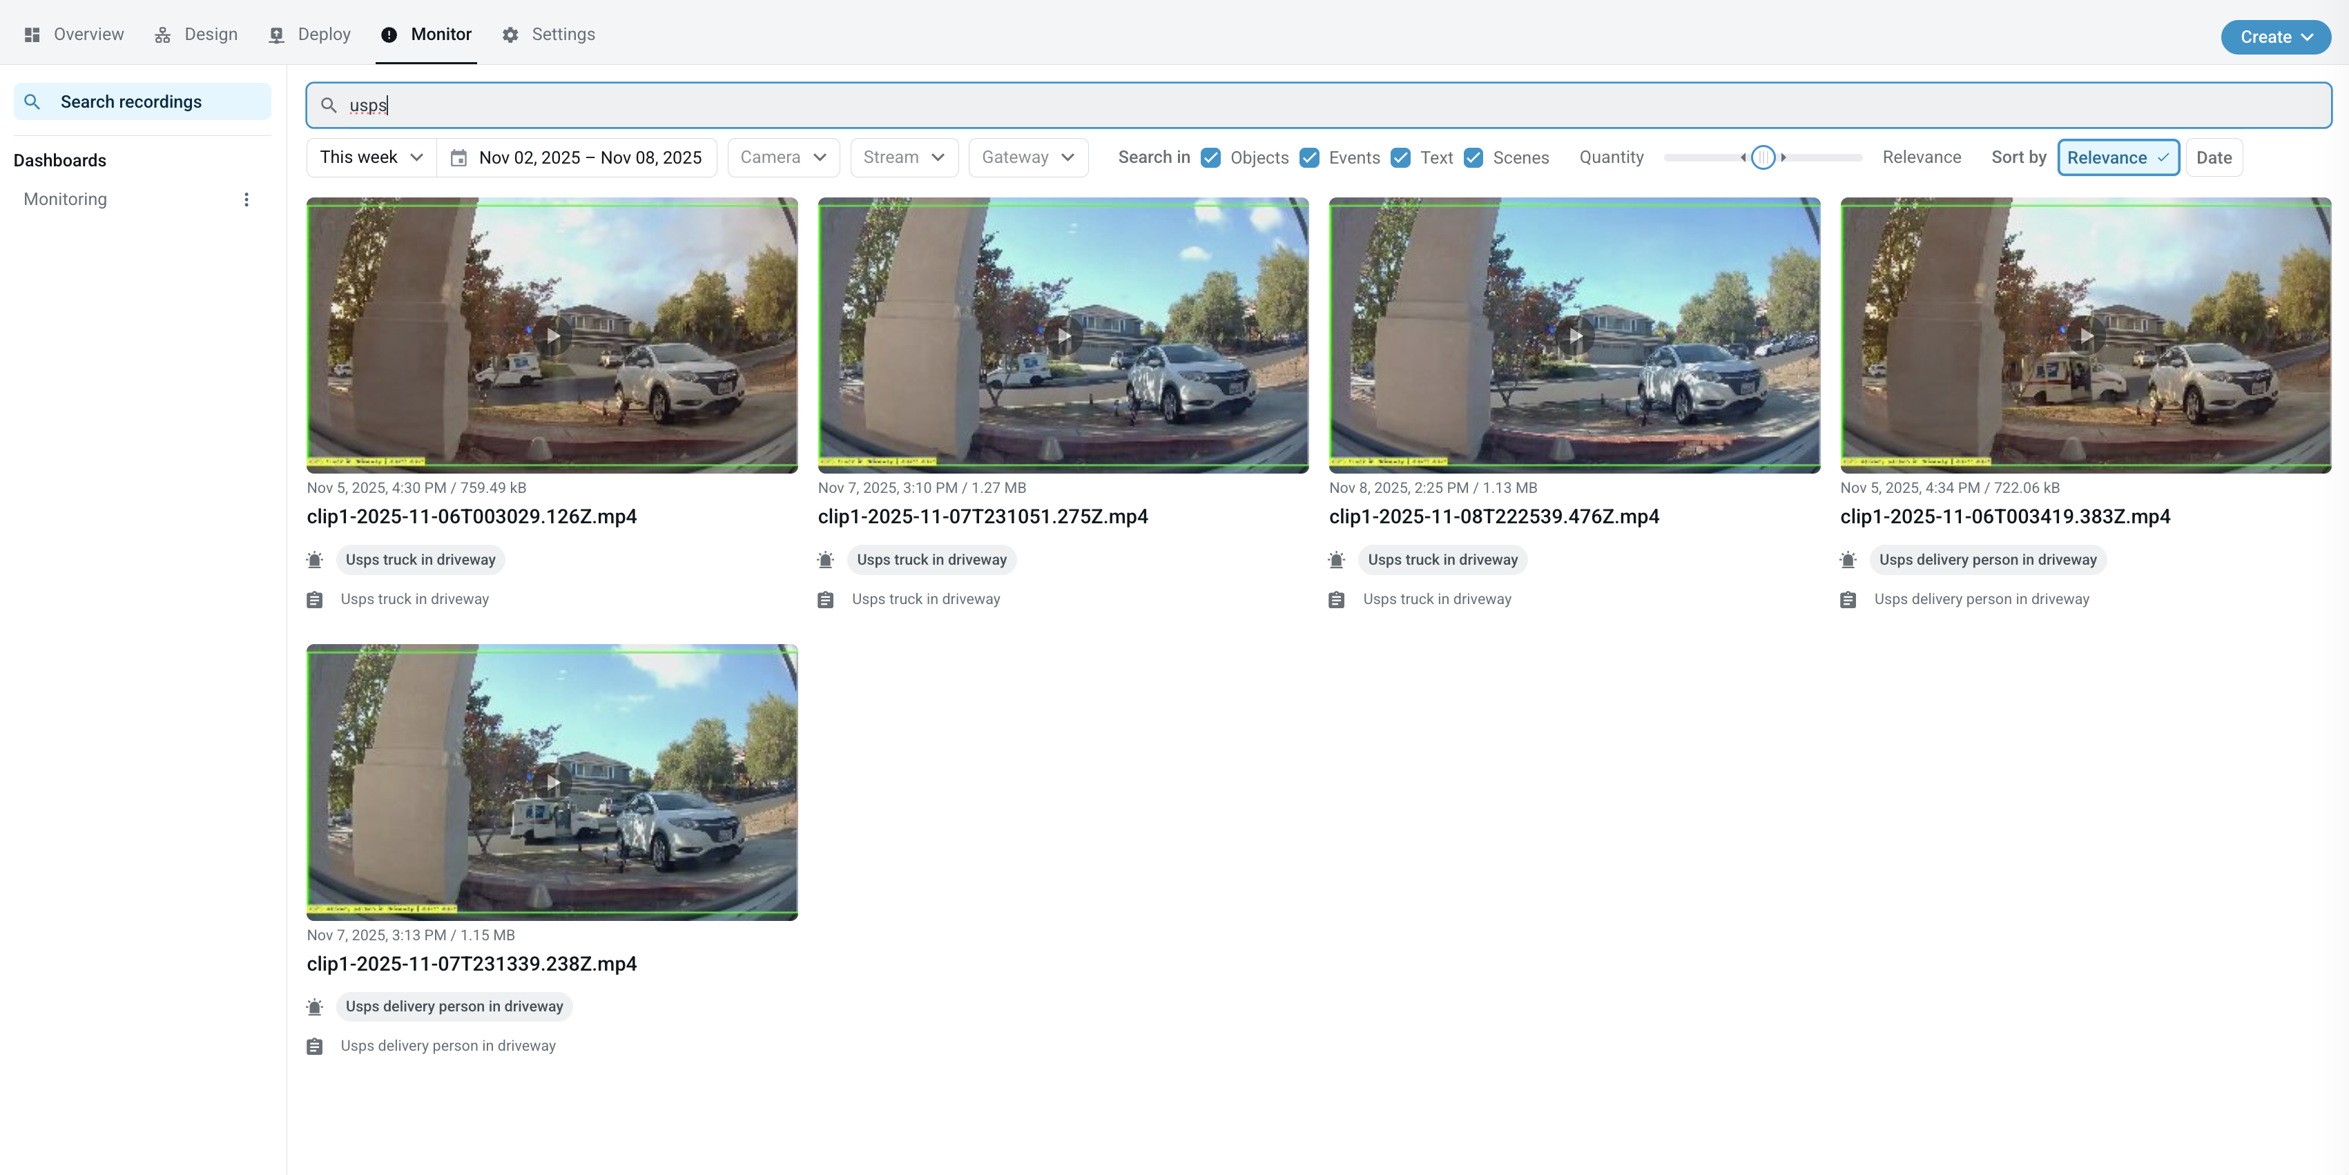Decrease quantity with slider left arrow
2349x1175 pixels.
(1743, 157)
